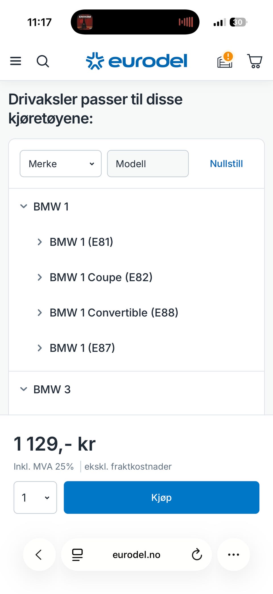Viewport: 273px width, 594px height.
Task: Tap the browser back arrow
Action: 39,554
